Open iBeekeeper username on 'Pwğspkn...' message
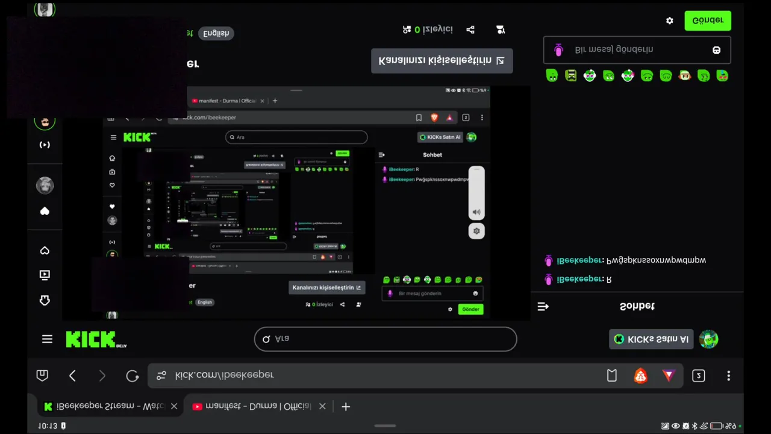The width and height of the screenshot is (771, 434). pos(579,260)
